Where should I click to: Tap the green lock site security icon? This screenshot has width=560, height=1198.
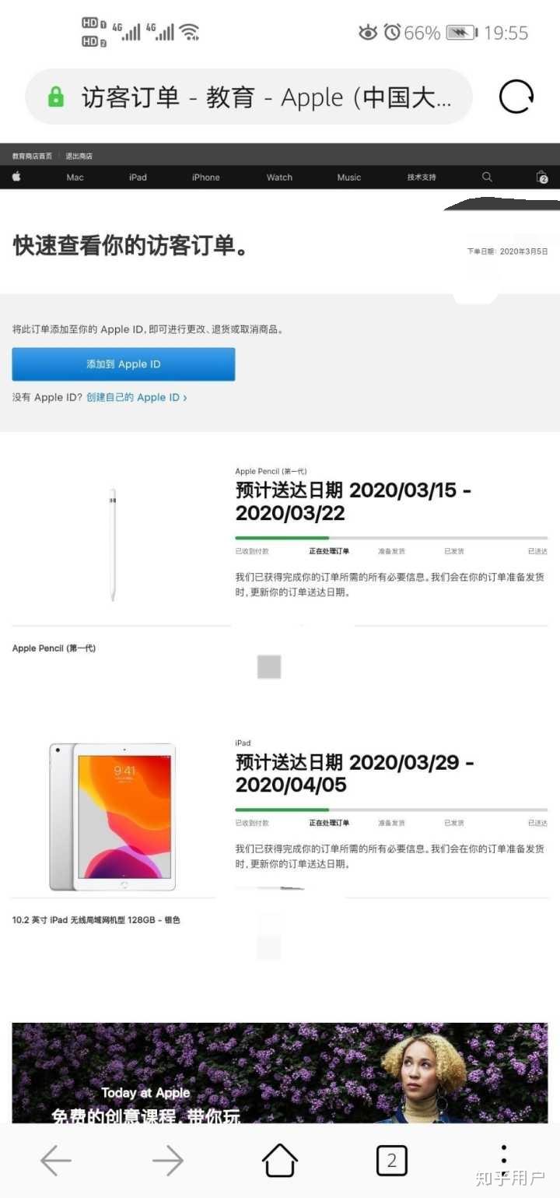[x=55, y=97]
